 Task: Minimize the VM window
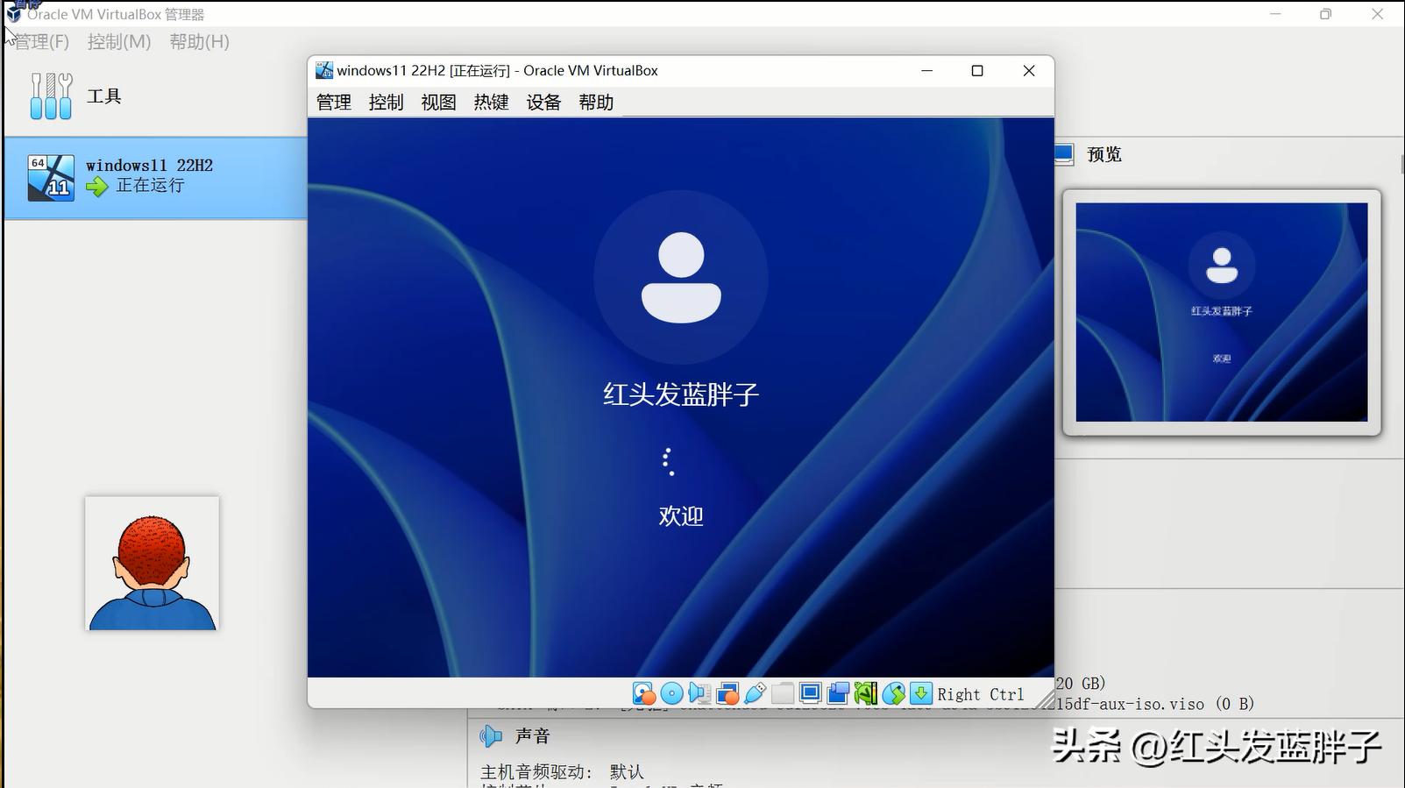[x=926, y=71]
